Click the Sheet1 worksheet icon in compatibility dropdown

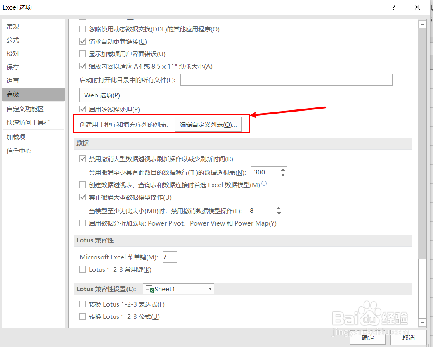pos(150,288)
